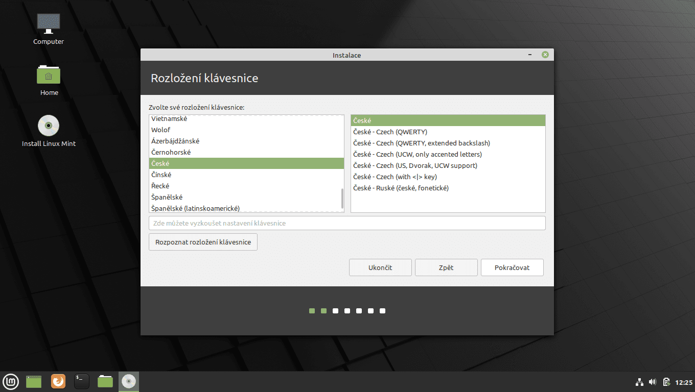Quit the installer with Ukončit
695x392 pixels.
point(380,267)
